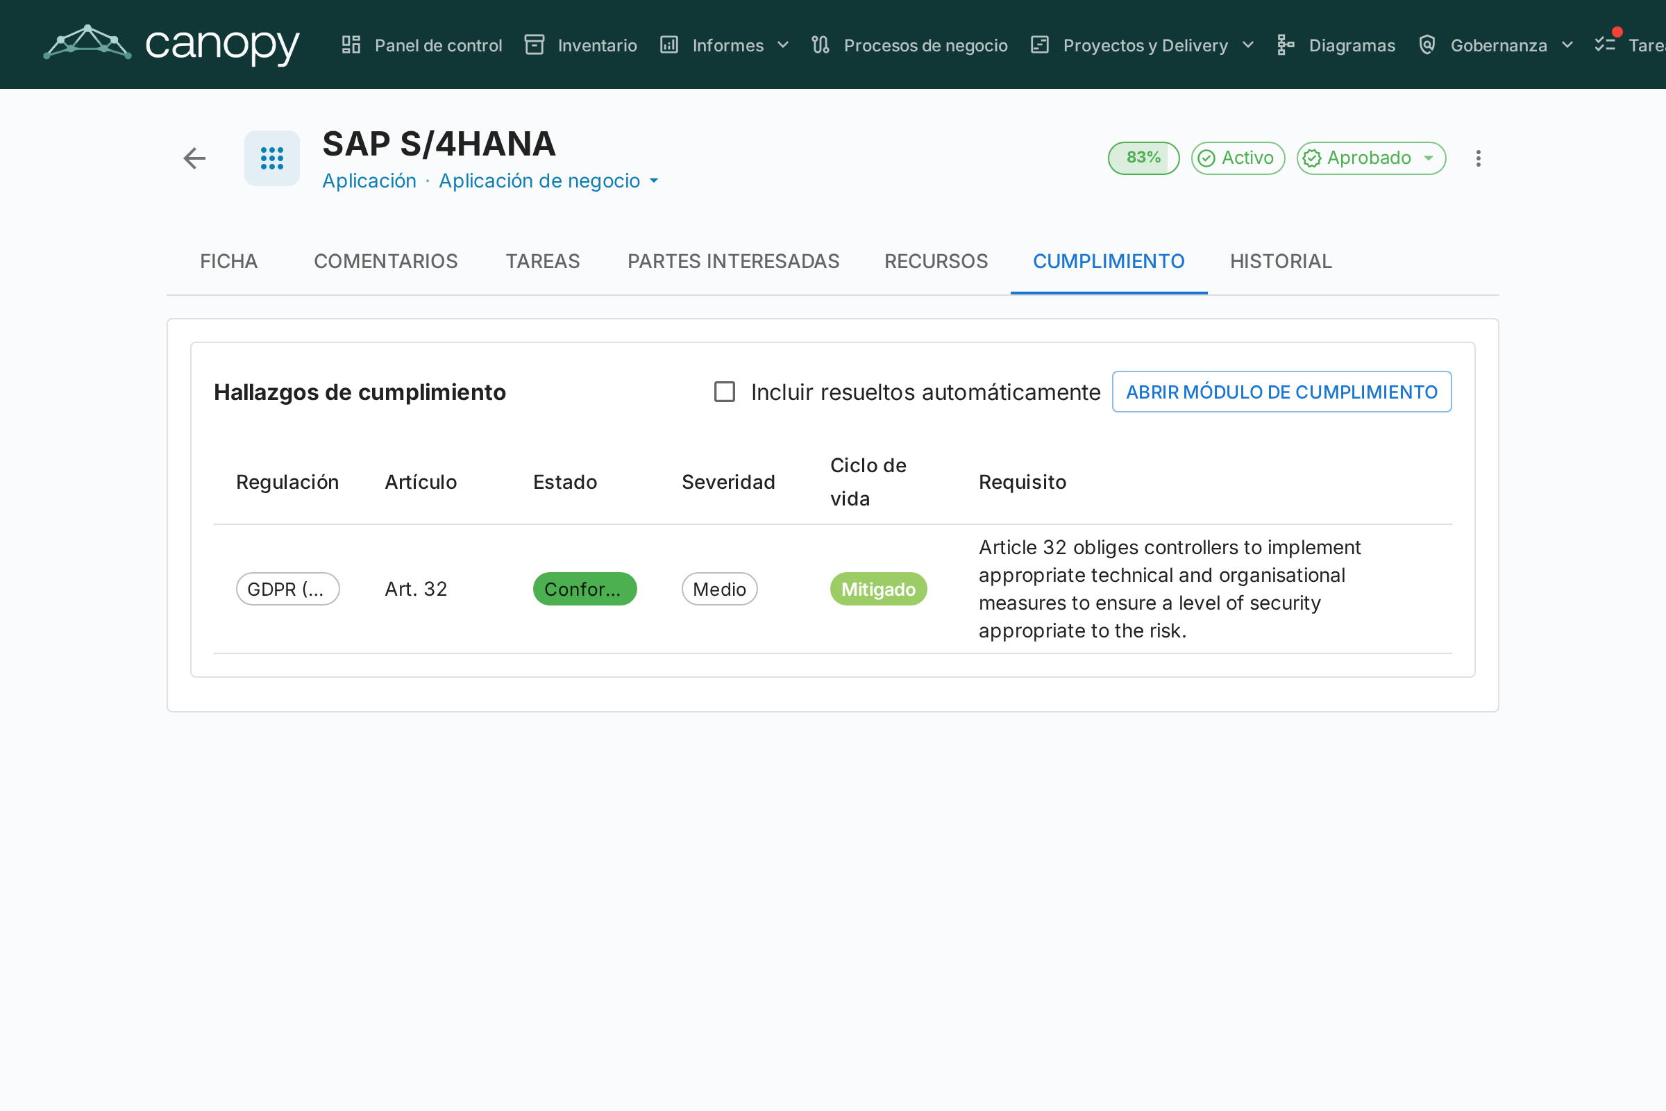
Task: Click the approval seal icon in Aprobado badge
Action: [1312, 158]
